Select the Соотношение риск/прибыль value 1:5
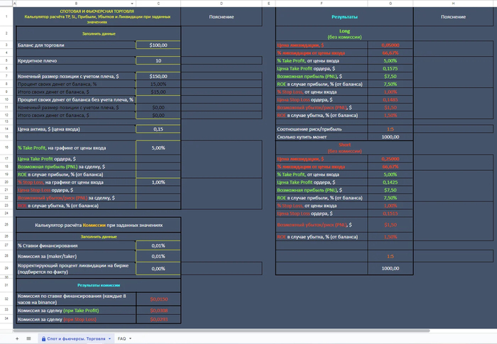Viewport: 497px width, 344px height. pos(390,128)
